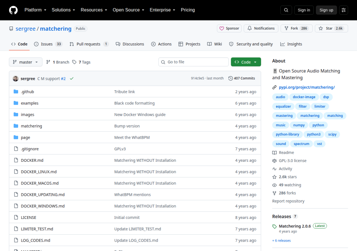
Task: Focus the Go to file search field
Action: click(193, 62)
